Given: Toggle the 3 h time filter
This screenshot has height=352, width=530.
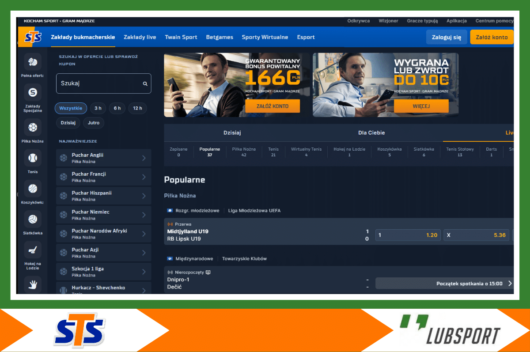Looking at the screenshot, I should click(98, 108).
